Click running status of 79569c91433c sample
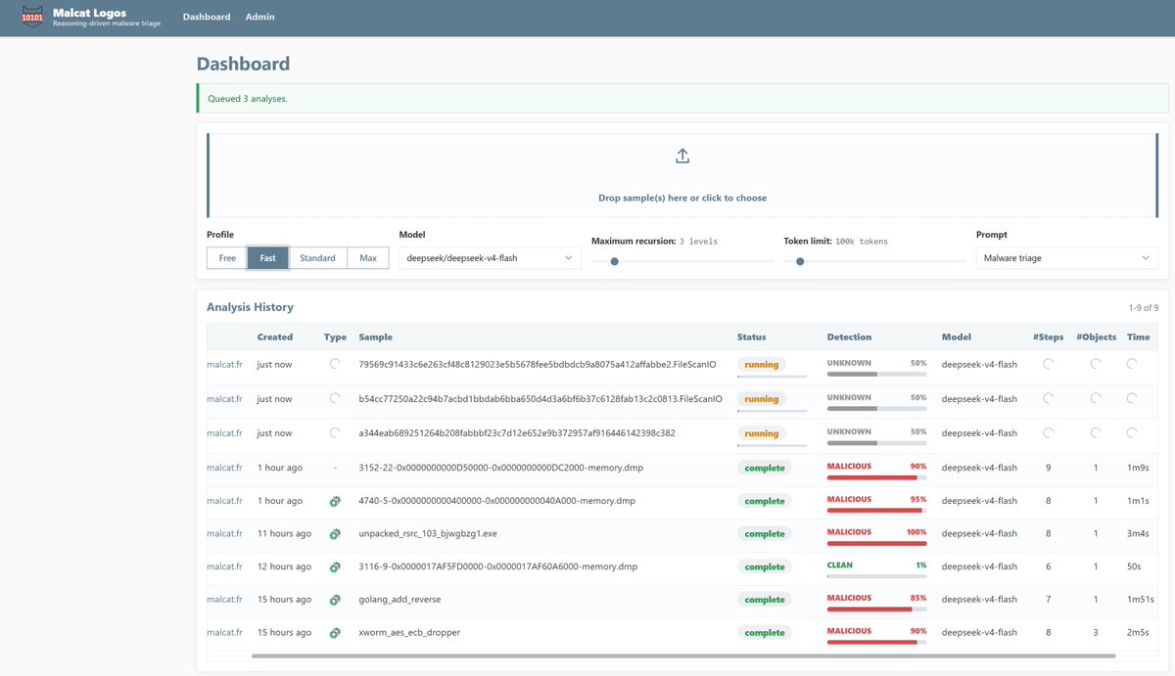The height and width of the screenshot is (676, 1175). 762,365
